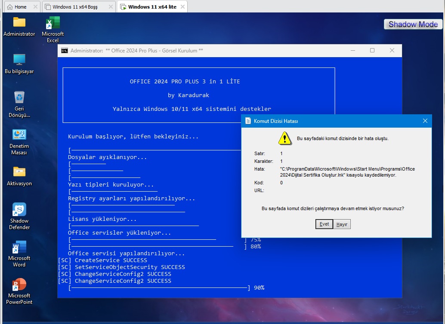Select Bu bilgisayar desktop icon
Image resolution: width=445 pixels, height=324 pixels.
(19, 64)
